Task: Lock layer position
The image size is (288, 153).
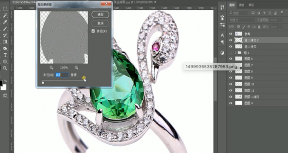Action: coord(249,27)
